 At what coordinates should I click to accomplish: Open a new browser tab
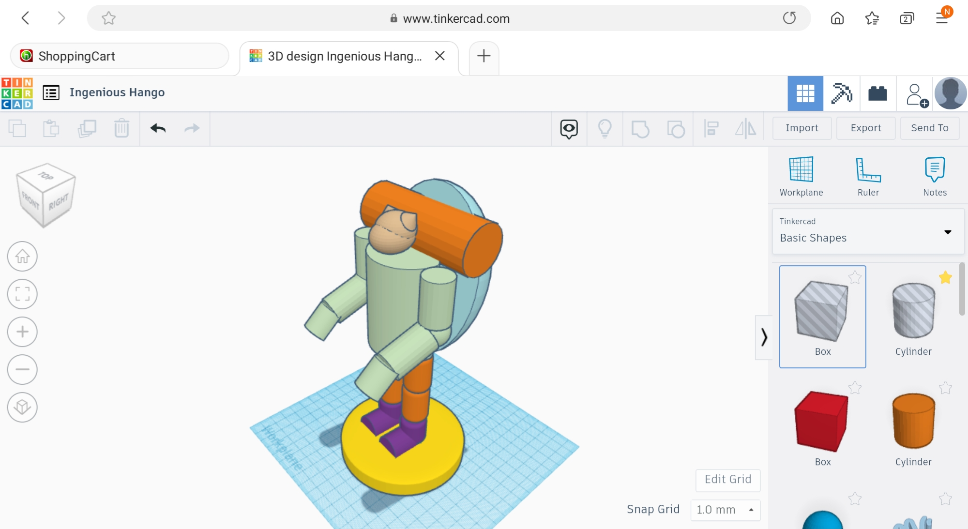pos(484,56)
